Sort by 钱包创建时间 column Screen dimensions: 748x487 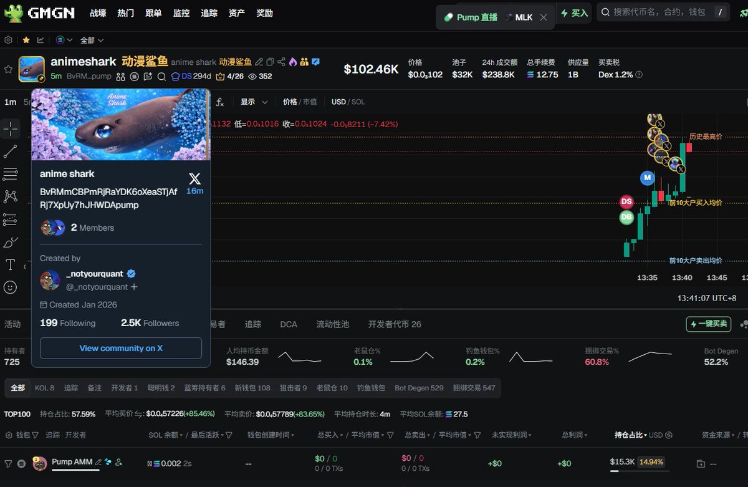(271, 435)
